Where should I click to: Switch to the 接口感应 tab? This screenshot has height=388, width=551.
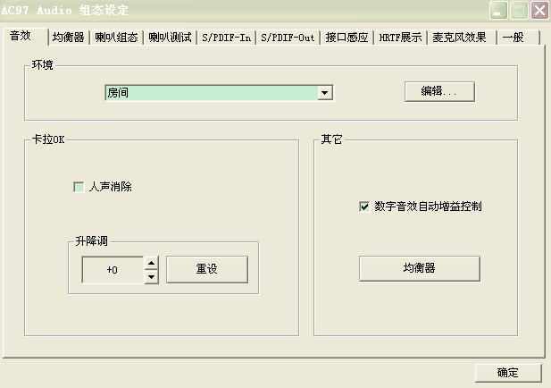click(346, 38)
